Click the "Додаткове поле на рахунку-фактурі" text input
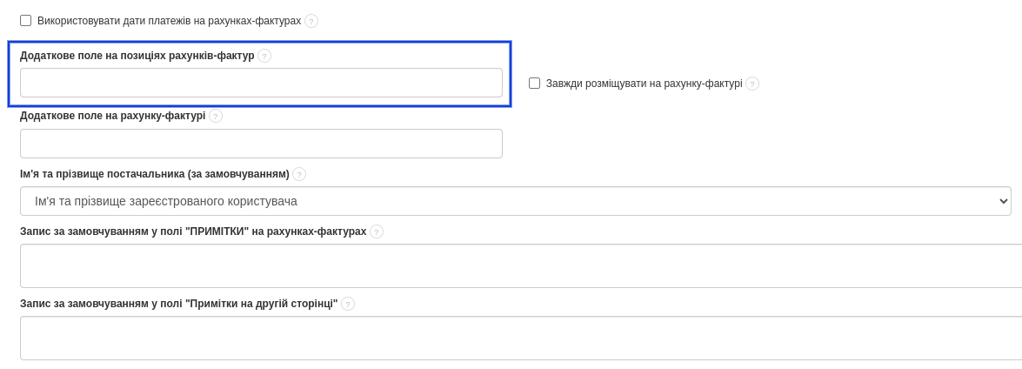The image size is (1022, 369). tap(261, 144)
